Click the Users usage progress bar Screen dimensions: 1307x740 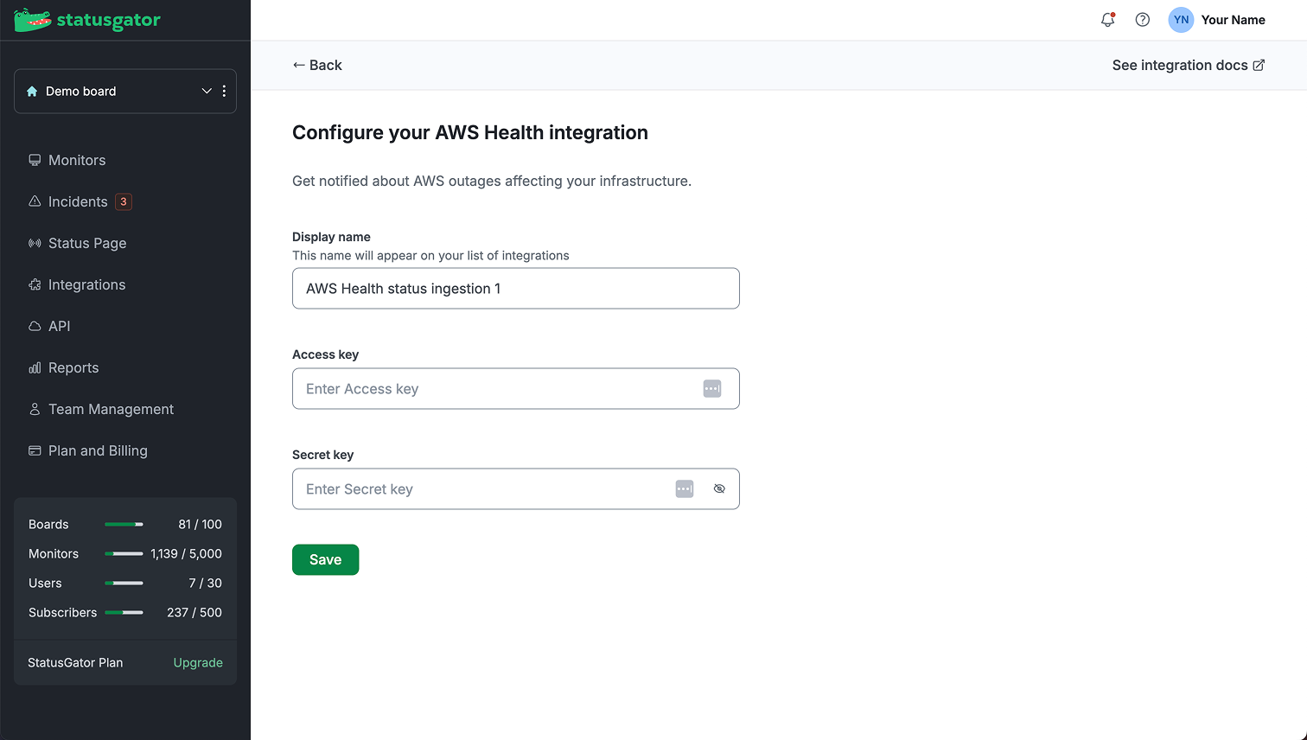coord(124,583)
